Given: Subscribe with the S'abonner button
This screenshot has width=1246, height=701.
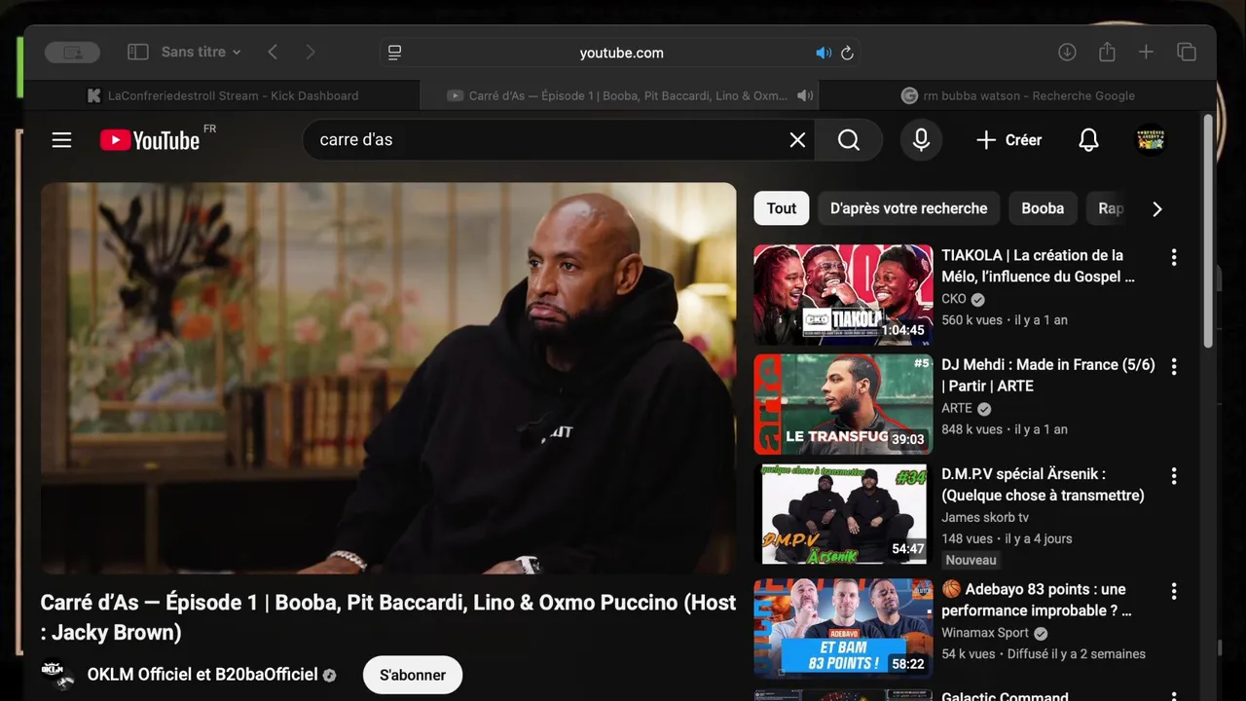Looking at the screenshot, I should tap(413, 675).
